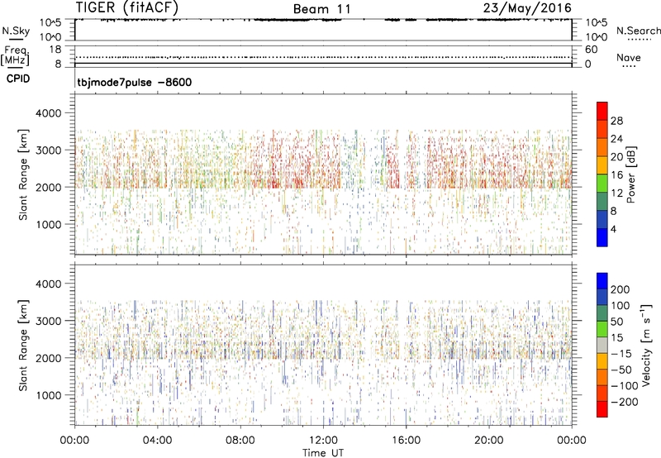This screenshot has width=661, height=458.
Task: Pick the red bottom Velocity colorbar segment
Action: coord(602,409)
